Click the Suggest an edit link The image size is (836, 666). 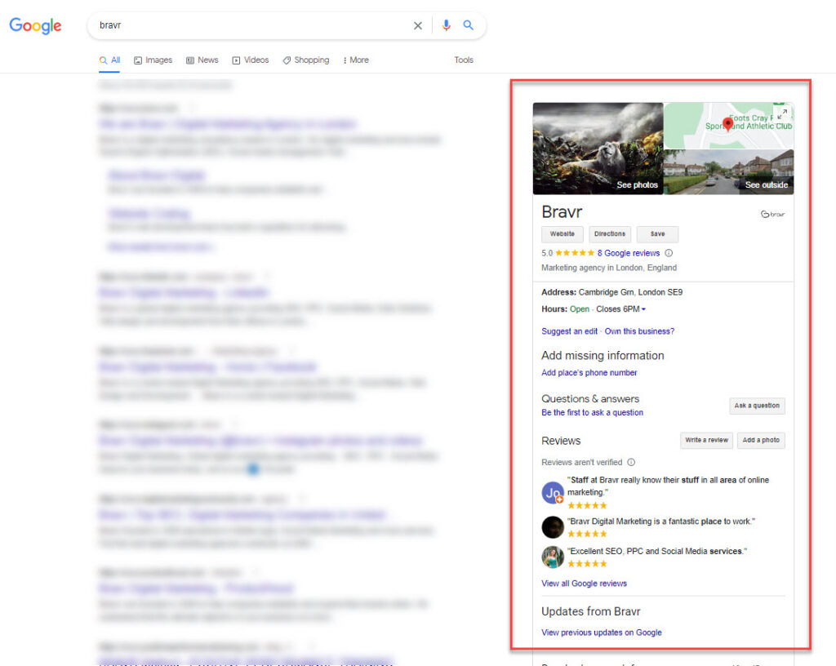tap(569, 331)
